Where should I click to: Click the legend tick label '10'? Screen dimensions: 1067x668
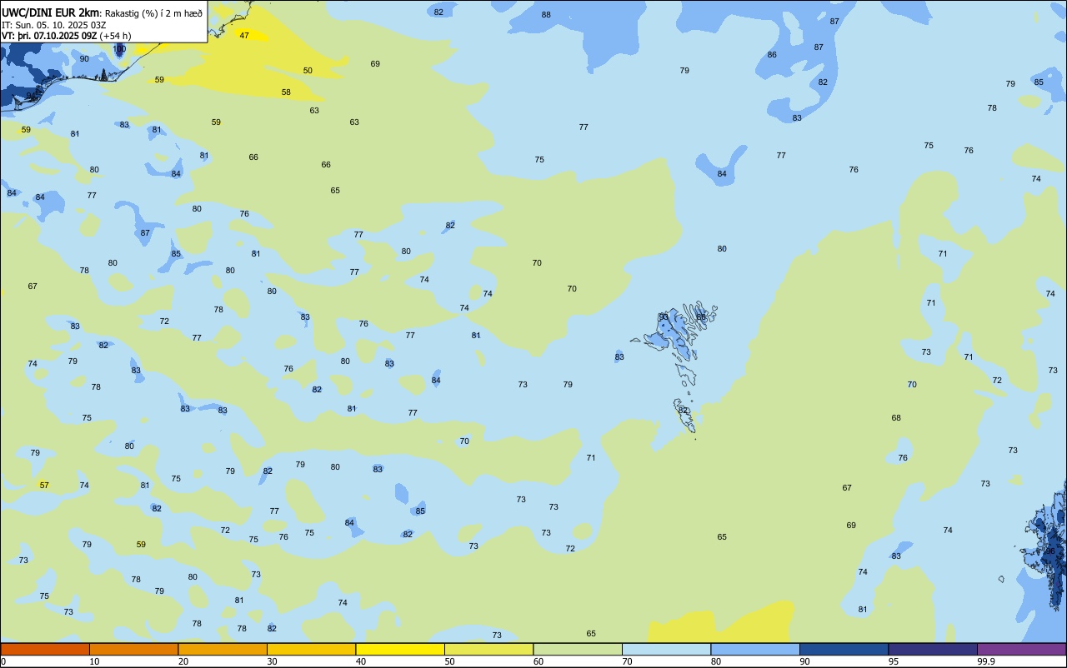[x=94, y=661]
